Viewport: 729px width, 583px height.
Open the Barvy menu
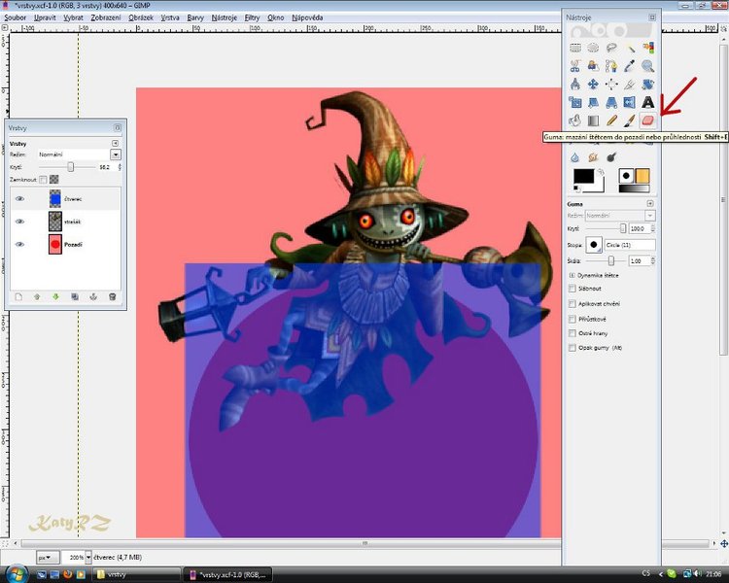(x=195, y=17)
